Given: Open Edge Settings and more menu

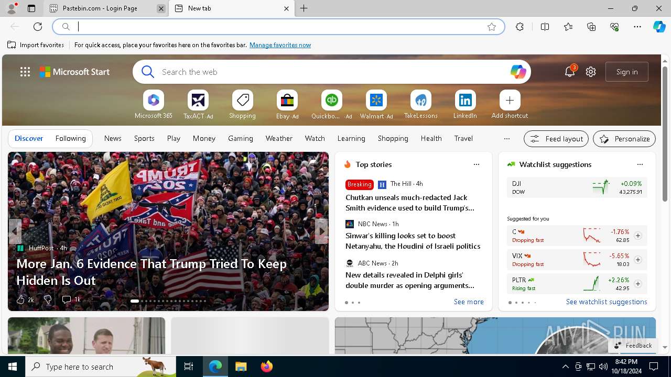Looking at the screenshot, I should click(637, 27).
